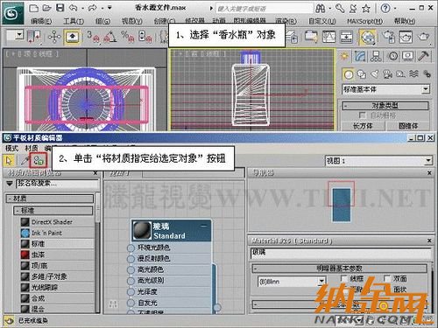Toggle the keyboard shortcut override icon

click(x=72, y=37)
